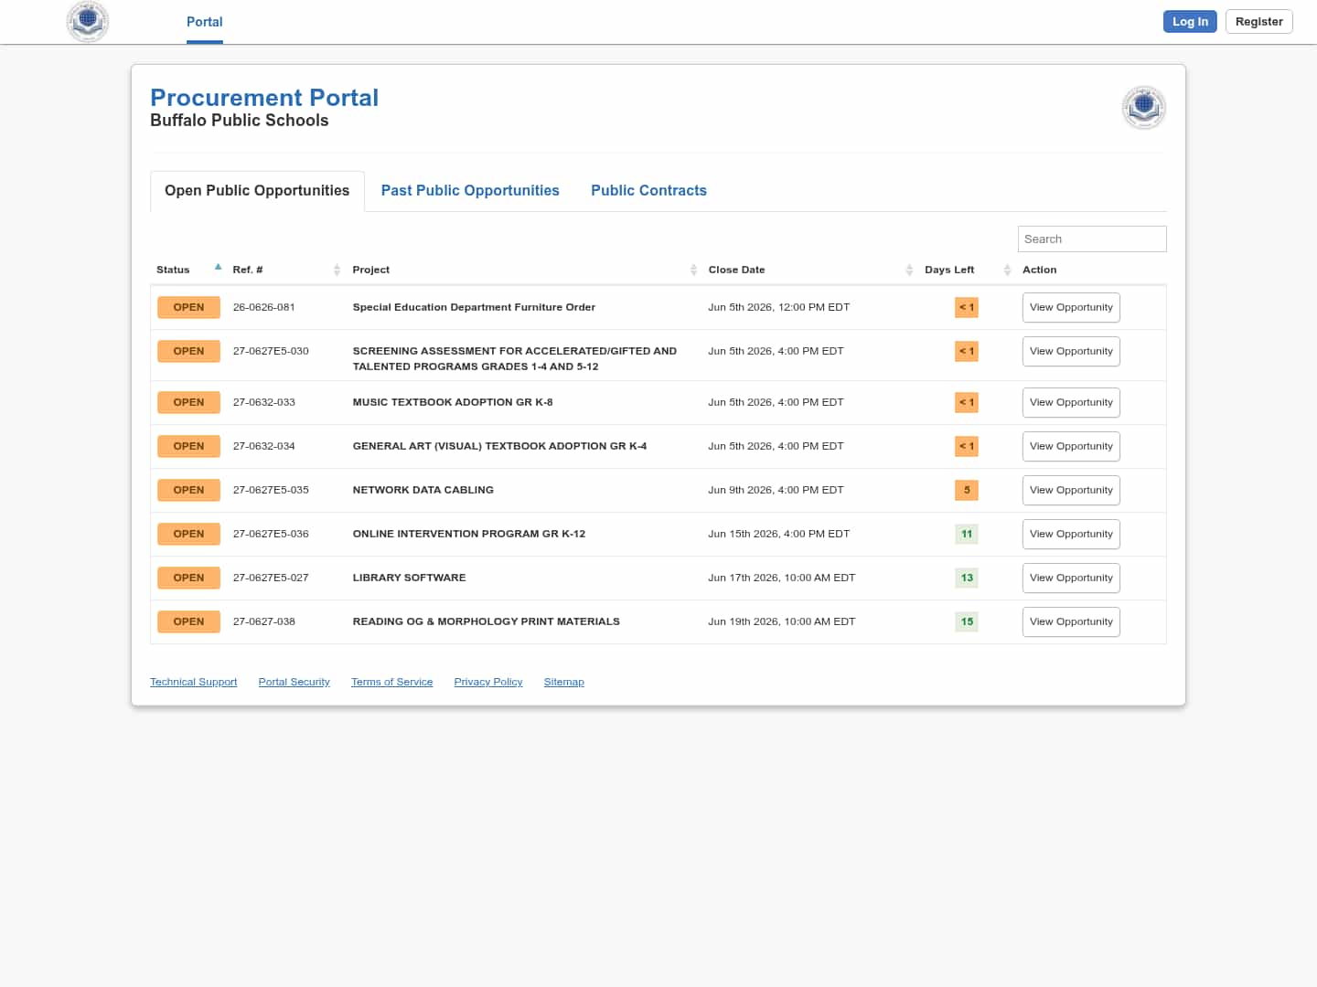1317x987 pixels.
Task: Open the Privacy Policy link
Action: (x=488, y=682)
